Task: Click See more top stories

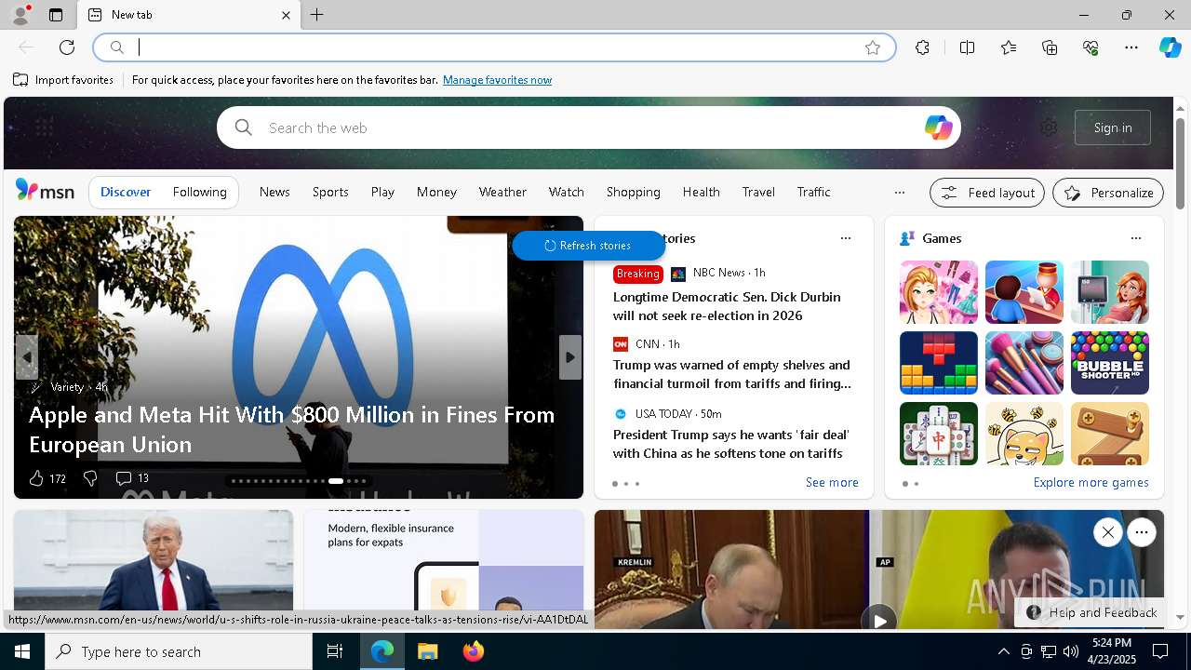Action: pyautogui.click(x=832, y=482)
